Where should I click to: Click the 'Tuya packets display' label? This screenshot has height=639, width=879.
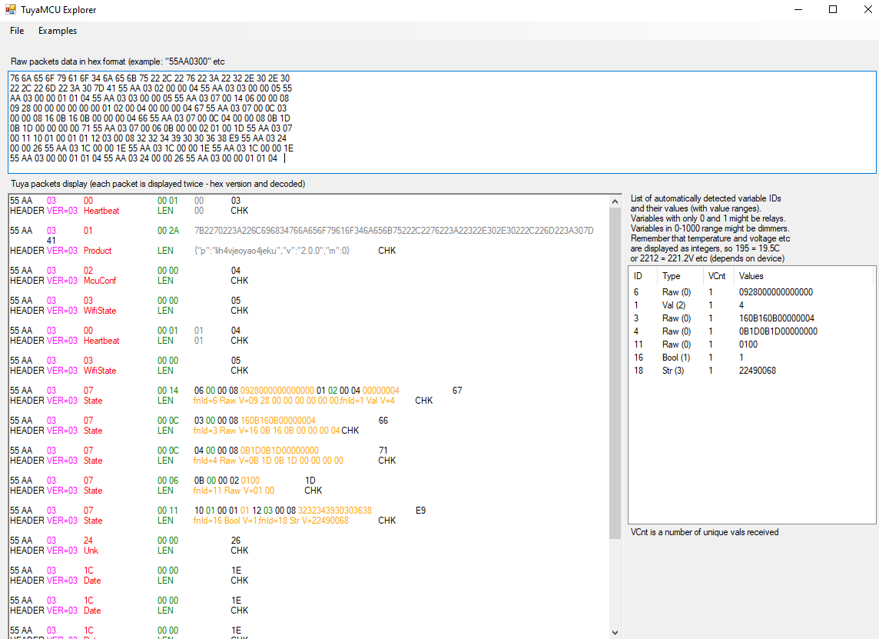pos(158,184)
